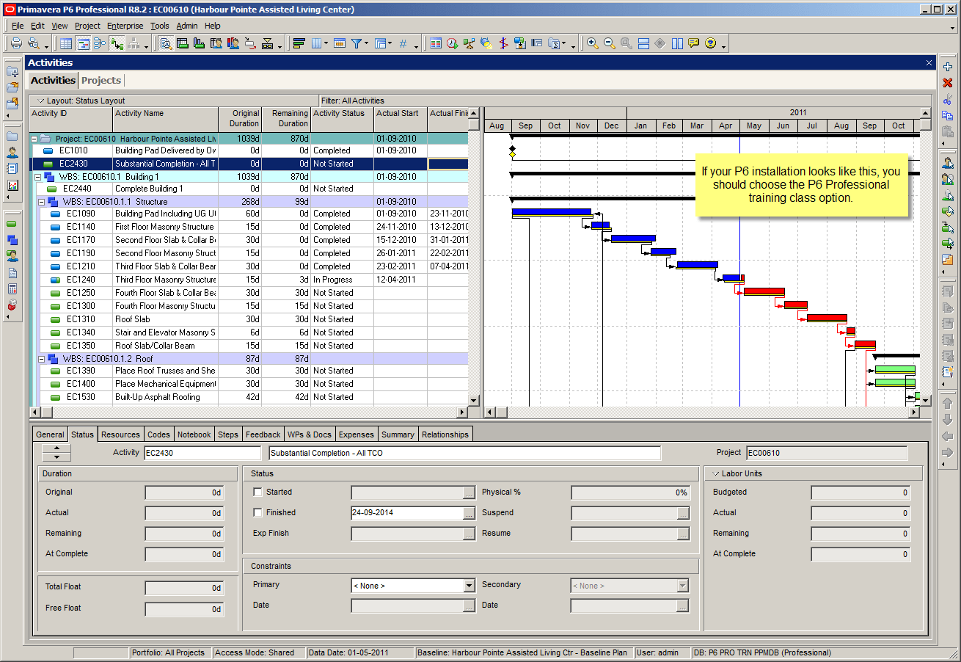Open the Filter funnel tool
Image resolution: width=961 pixels, height=662 pixels.
(x=357, y=43)
